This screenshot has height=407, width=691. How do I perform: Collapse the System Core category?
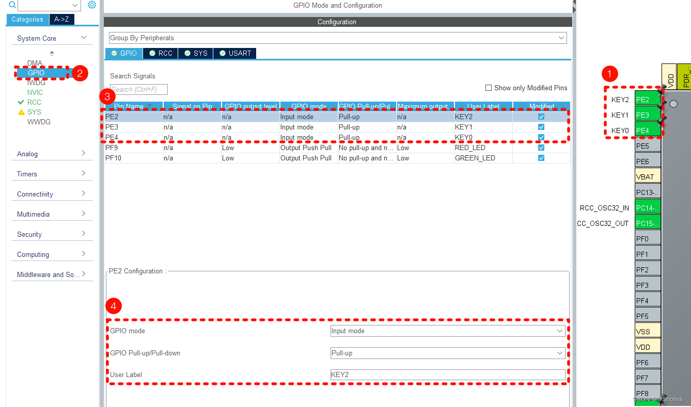click(x=52, y=38)
